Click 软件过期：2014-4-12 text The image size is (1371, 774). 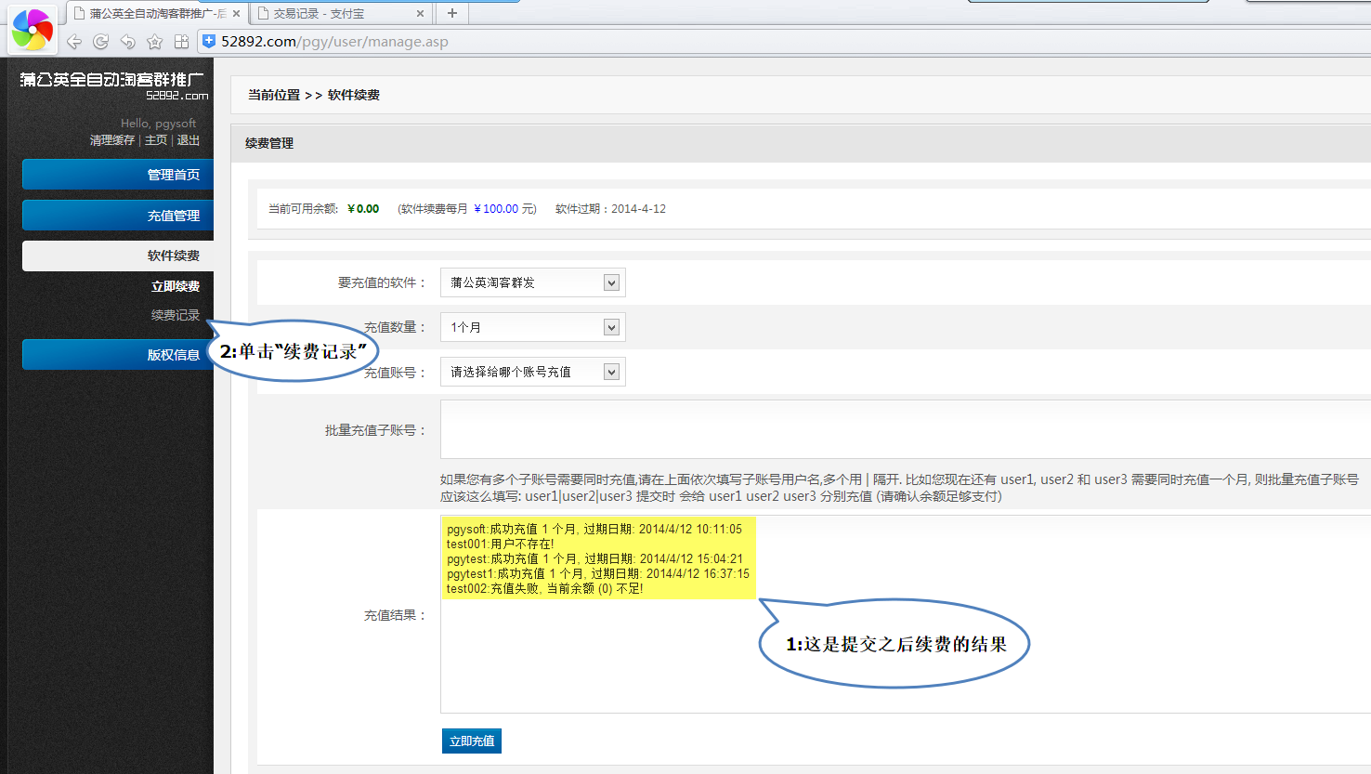pyautogui.click(x=610, y=209)
